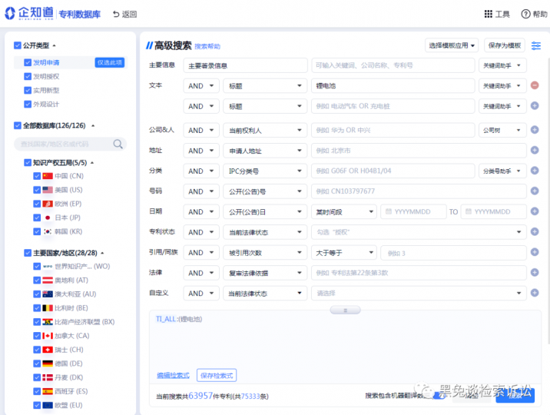
Task: Open the 当前权利人 field dropdown
Action: point(265,130)
